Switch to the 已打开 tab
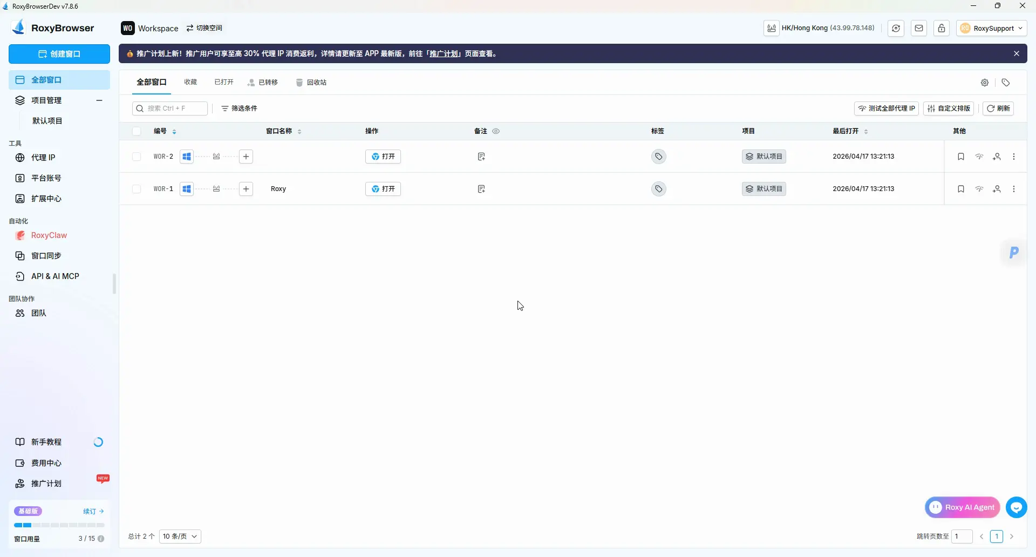The width and height of the screenshot is (1036, 557). (x=224, y=83)
